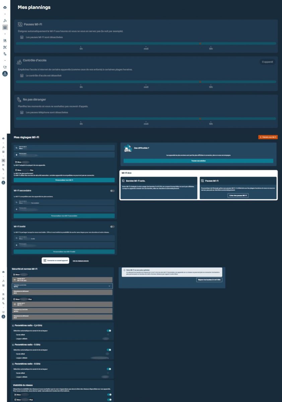Click the Pauses Wi-Fi timeline bar
Screen dimensions: 282x402
pyautogui.click(x=146, y=44)
